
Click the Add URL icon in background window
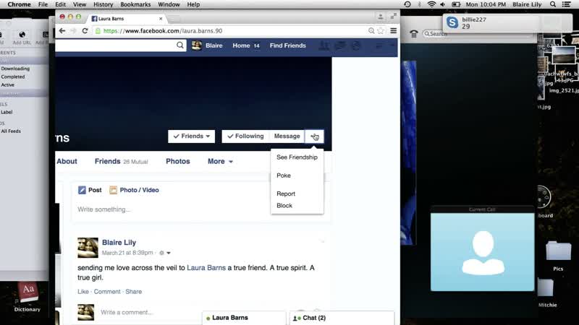(22, 35)
